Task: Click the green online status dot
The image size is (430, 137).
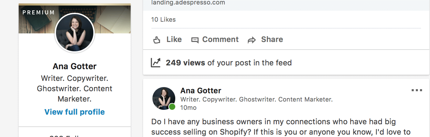Action: pos(172,107)
